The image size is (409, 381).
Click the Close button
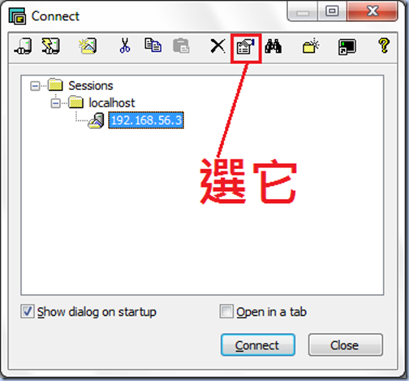click(346, 345)
